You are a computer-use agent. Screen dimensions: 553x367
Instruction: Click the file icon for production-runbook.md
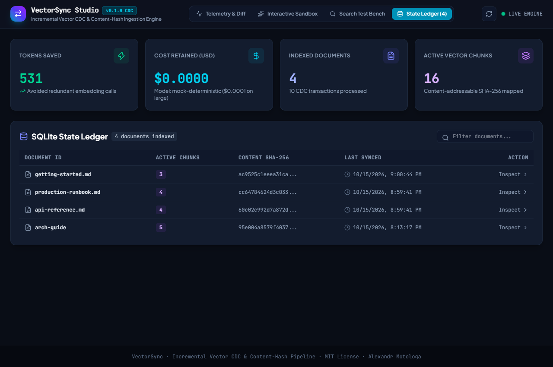pyautogui.click(x=28, y=192)
